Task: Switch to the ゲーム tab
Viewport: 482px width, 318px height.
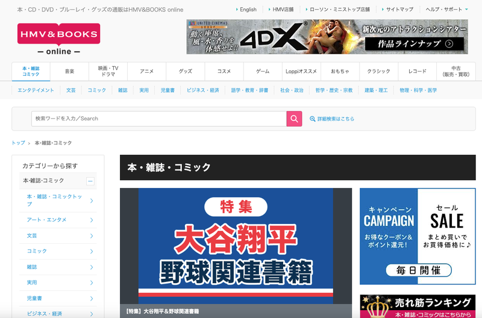Action: pos(263,71)
